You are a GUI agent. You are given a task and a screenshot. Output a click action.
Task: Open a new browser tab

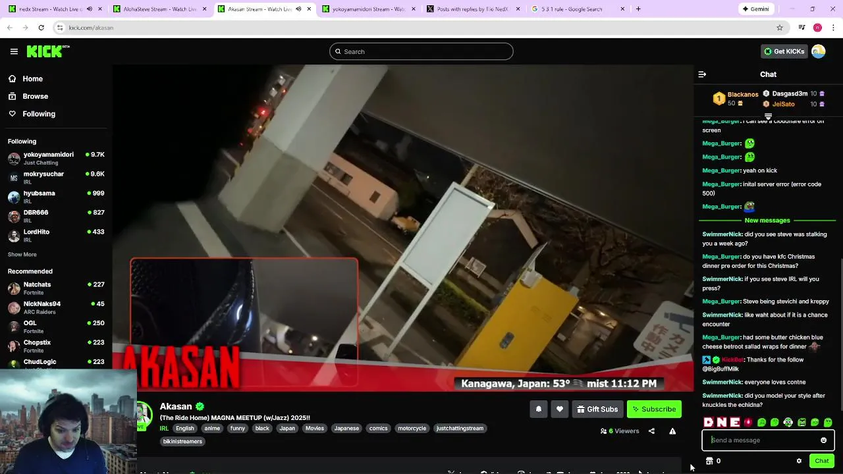pyautogui.click(x=638, y=9)
